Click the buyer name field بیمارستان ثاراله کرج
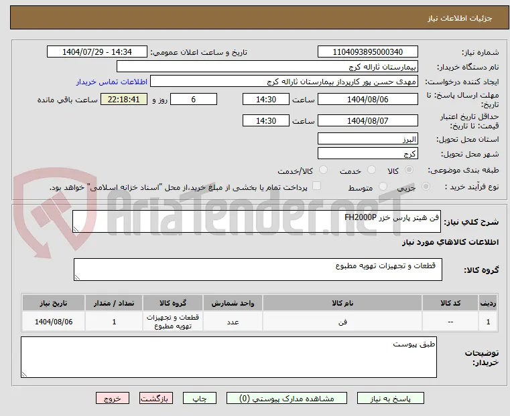The height and width of the screenshot is (416, 510). pyautogui.click(x=267, y=67)
